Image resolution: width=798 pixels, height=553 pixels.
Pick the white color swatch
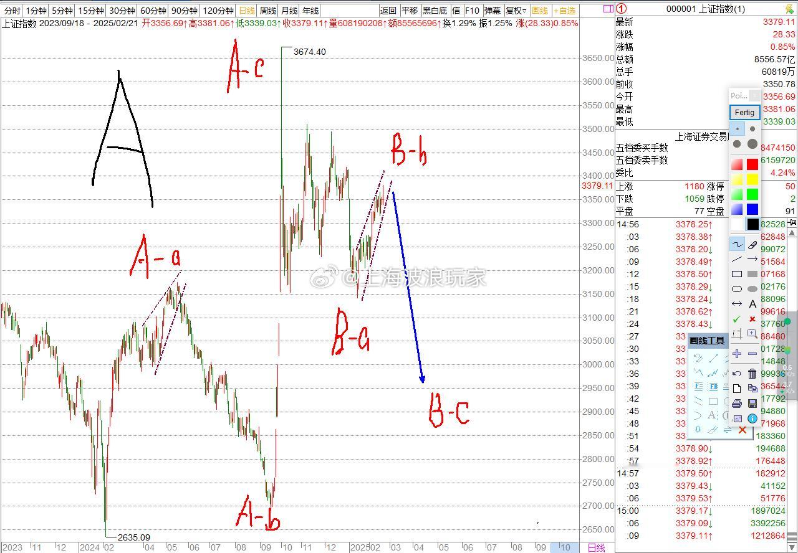coord(737,224)
